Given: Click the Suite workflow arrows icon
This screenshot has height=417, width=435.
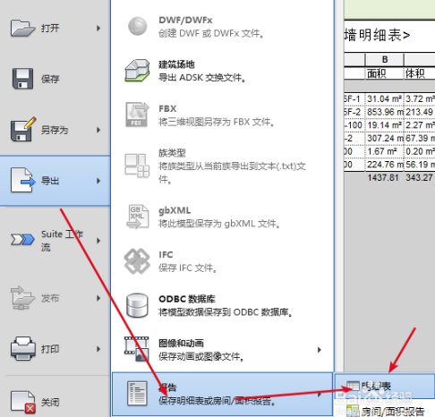Looking at the screenshot, I should [x=22, y=240].
